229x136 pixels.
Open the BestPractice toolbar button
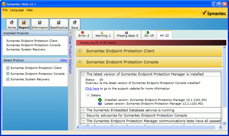point(59,24)
